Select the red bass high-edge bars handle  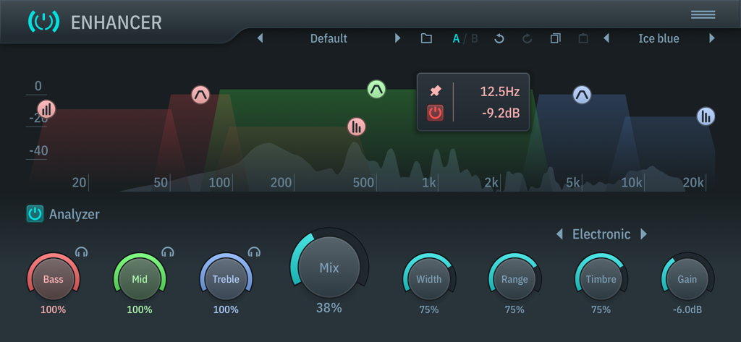pyautogui.click(x=357, y=127)
